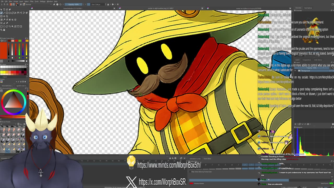Open dropdown arrow next to Opacity slider
Image resolution: width=334 pixels, height=188 pixels.
tap(86, 4)
